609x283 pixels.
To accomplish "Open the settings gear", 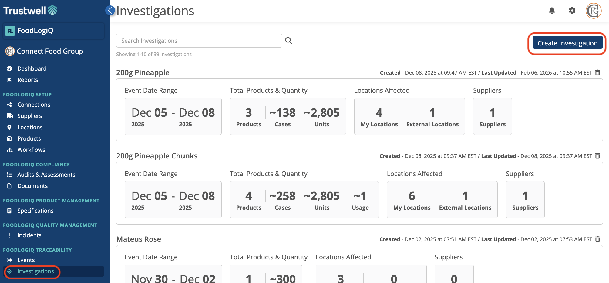I will pyautogui.click(x=572, y=11).
